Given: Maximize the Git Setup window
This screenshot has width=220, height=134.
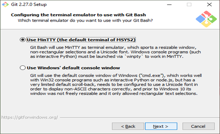Looking at the screenshot, I should pyautogui.click(x=189, y=5).
